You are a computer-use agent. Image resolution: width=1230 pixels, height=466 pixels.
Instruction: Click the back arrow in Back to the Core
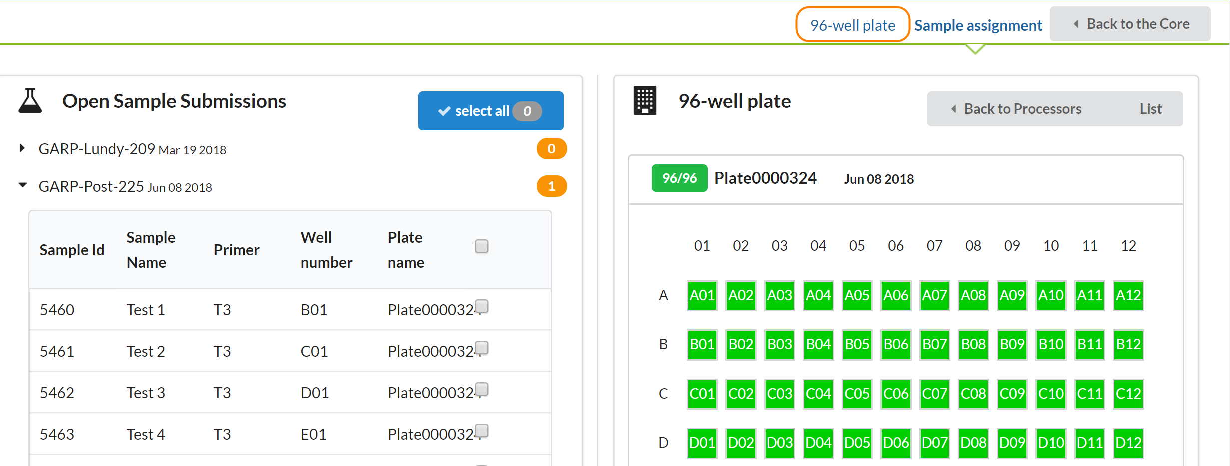tap(1076, 24)
